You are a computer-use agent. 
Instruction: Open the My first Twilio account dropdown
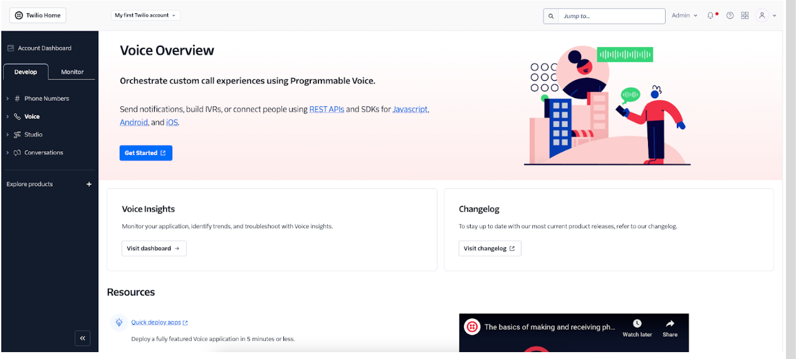tap(145, 16)
